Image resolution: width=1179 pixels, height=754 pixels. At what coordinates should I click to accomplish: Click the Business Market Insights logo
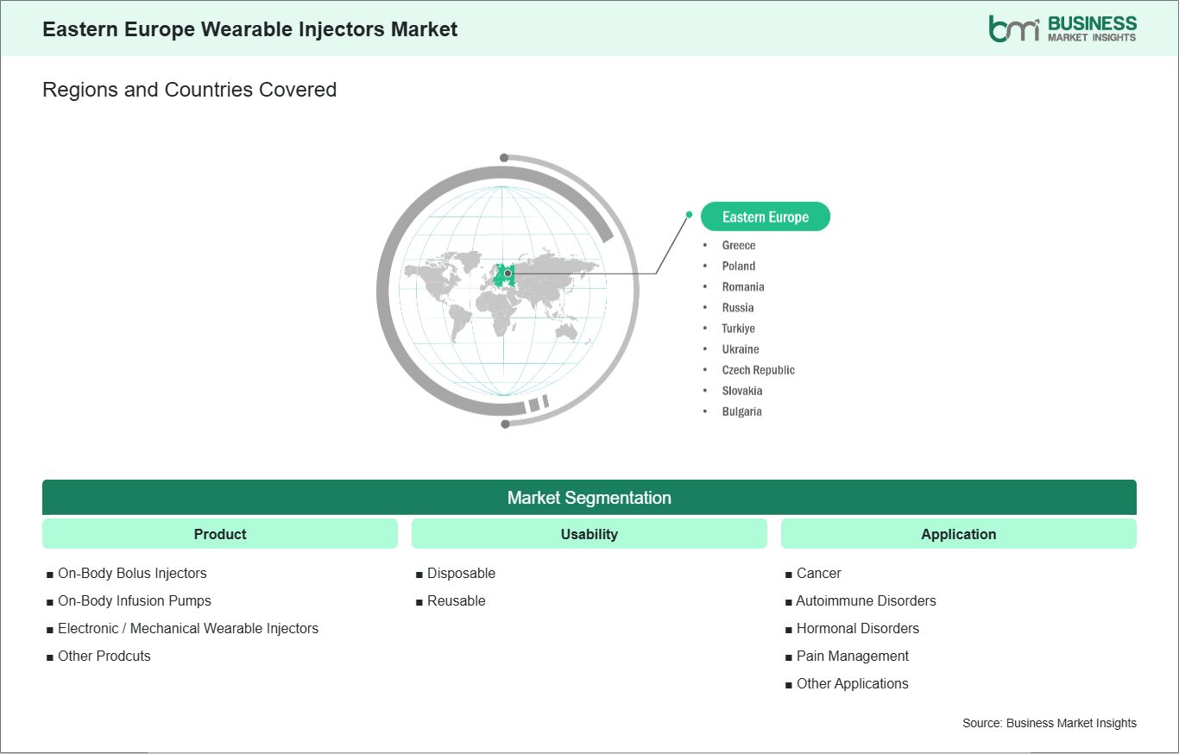[1062, 28]
